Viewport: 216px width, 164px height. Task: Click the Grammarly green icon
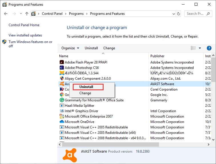click(x=62, y=100)
